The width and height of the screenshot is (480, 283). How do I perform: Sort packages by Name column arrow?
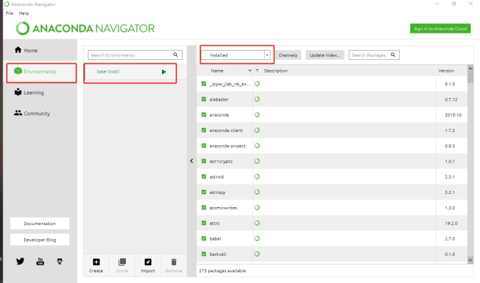coord(250,71)
